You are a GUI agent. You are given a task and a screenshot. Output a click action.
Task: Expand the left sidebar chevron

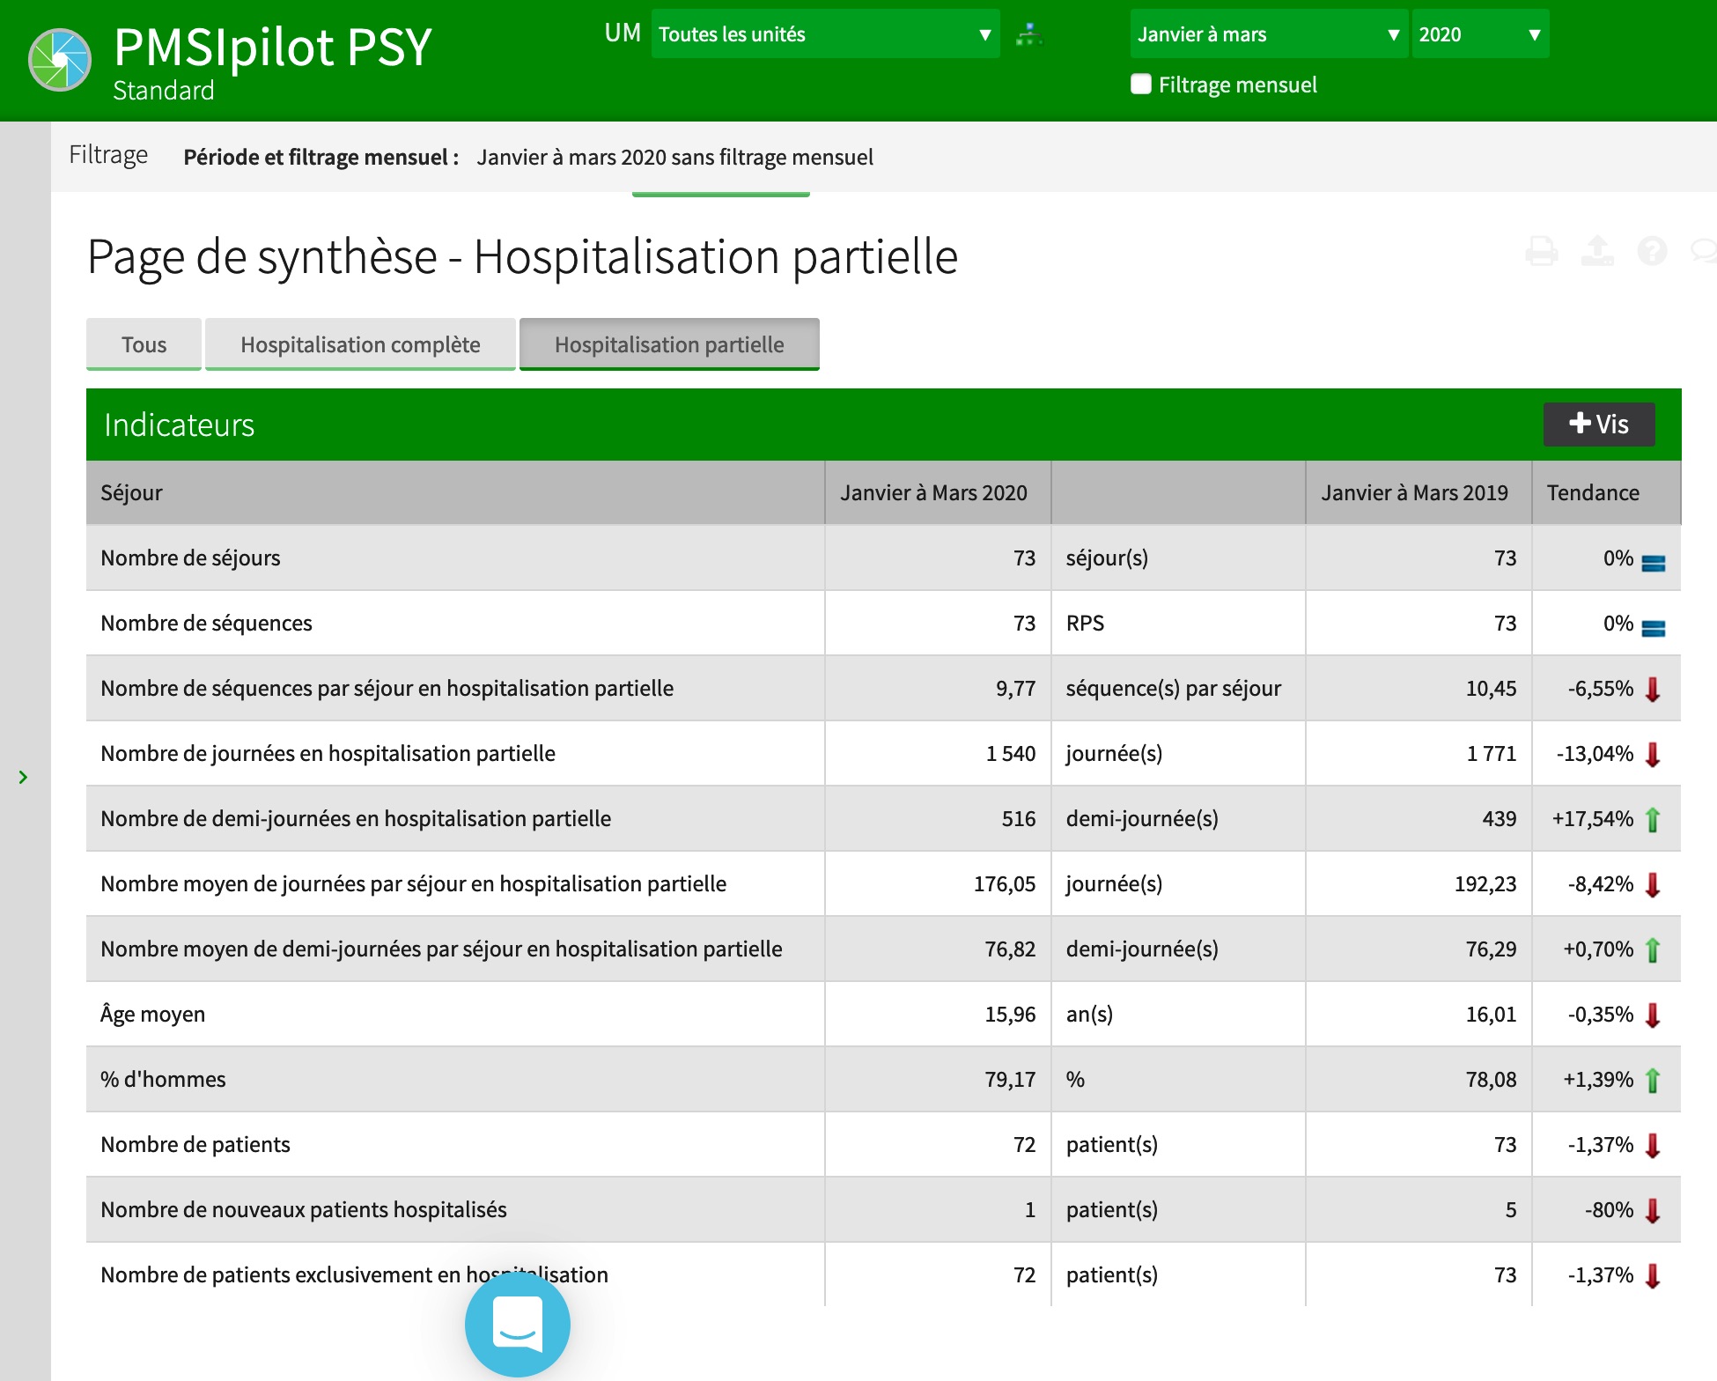pos(24,777)
